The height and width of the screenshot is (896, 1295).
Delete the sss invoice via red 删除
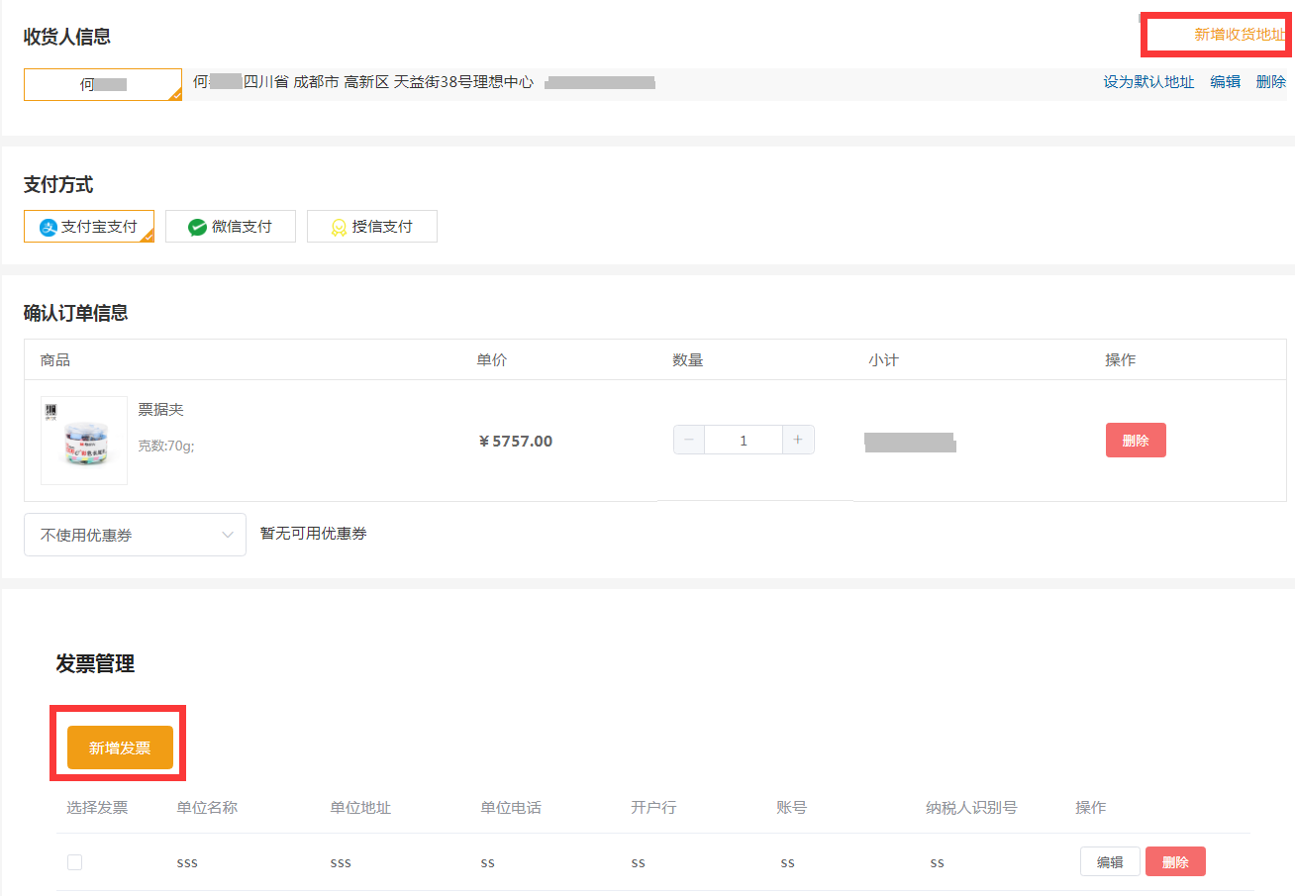pyautogui.click(x=1175, y=861)
